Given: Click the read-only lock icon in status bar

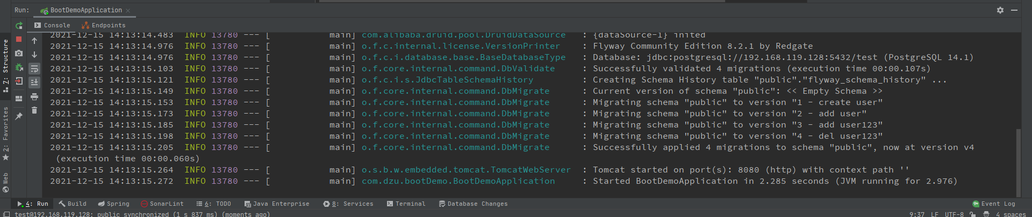Looking at the screenshot, I should point(972,214).
